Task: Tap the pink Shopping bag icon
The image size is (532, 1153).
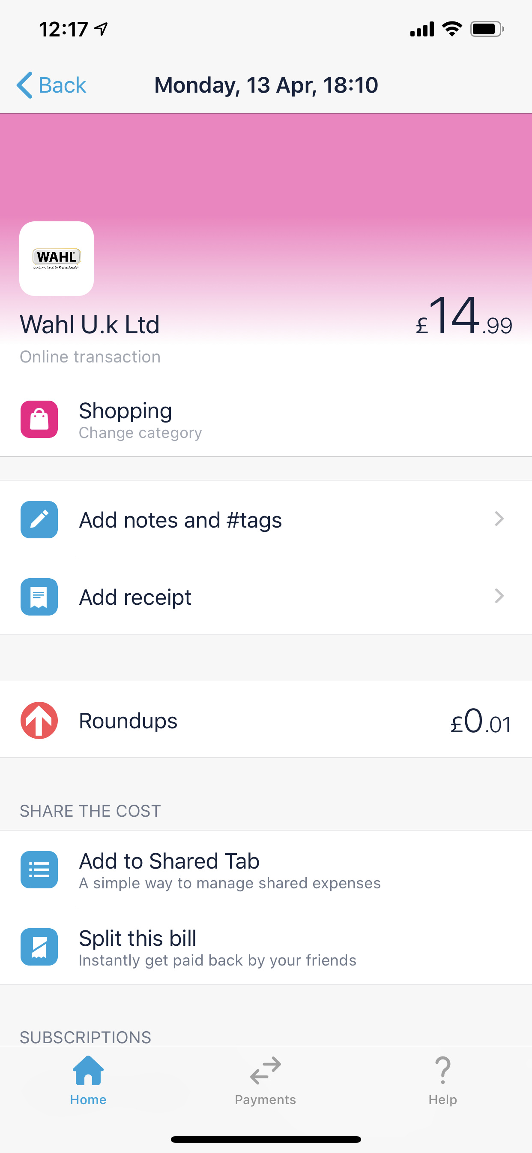Action: (x=39, y=419)
